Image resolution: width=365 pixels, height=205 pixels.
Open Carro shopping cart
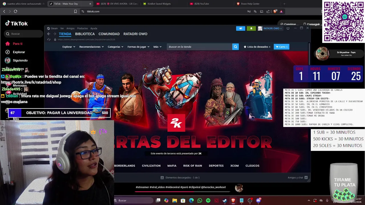click(281, 47)
